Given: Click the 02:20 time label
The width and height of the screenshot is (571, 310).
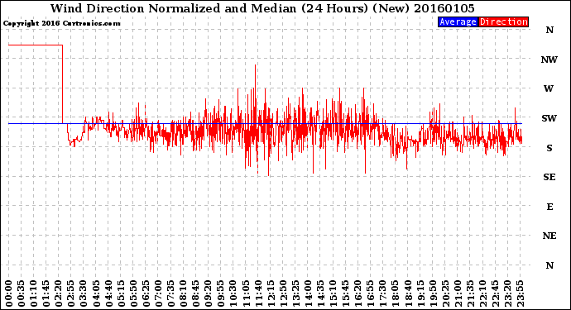Looking at the screenshot, I should pyautogui.click(x=59, y=293).
